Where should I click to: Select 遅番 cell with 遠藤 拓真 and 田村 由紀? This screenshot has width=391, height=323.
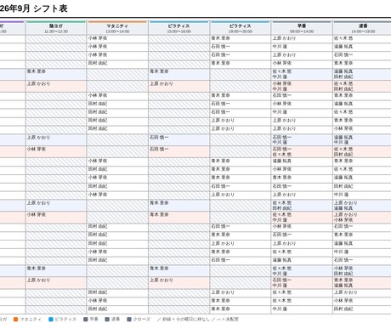tap(362, 74)
